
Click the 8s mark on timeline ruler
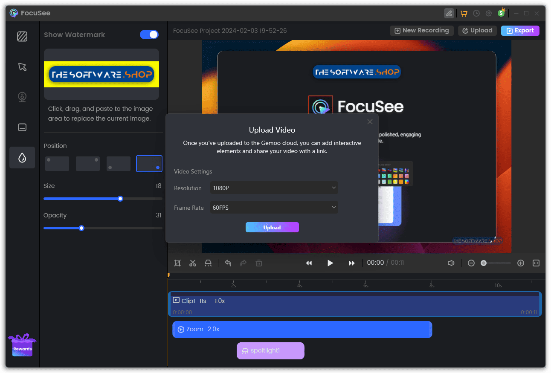coord(432,285)
